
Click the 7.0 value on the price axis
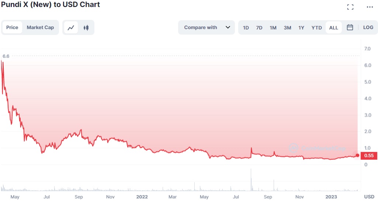[367, 49]
